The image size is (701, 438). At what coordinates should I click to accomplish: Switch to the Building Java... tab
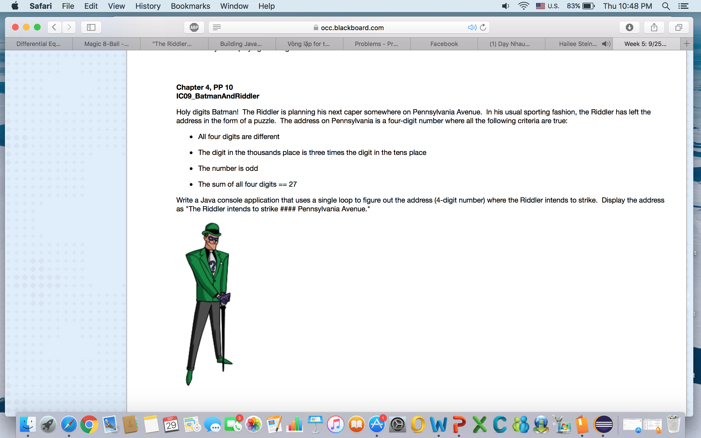coord(241,44)
